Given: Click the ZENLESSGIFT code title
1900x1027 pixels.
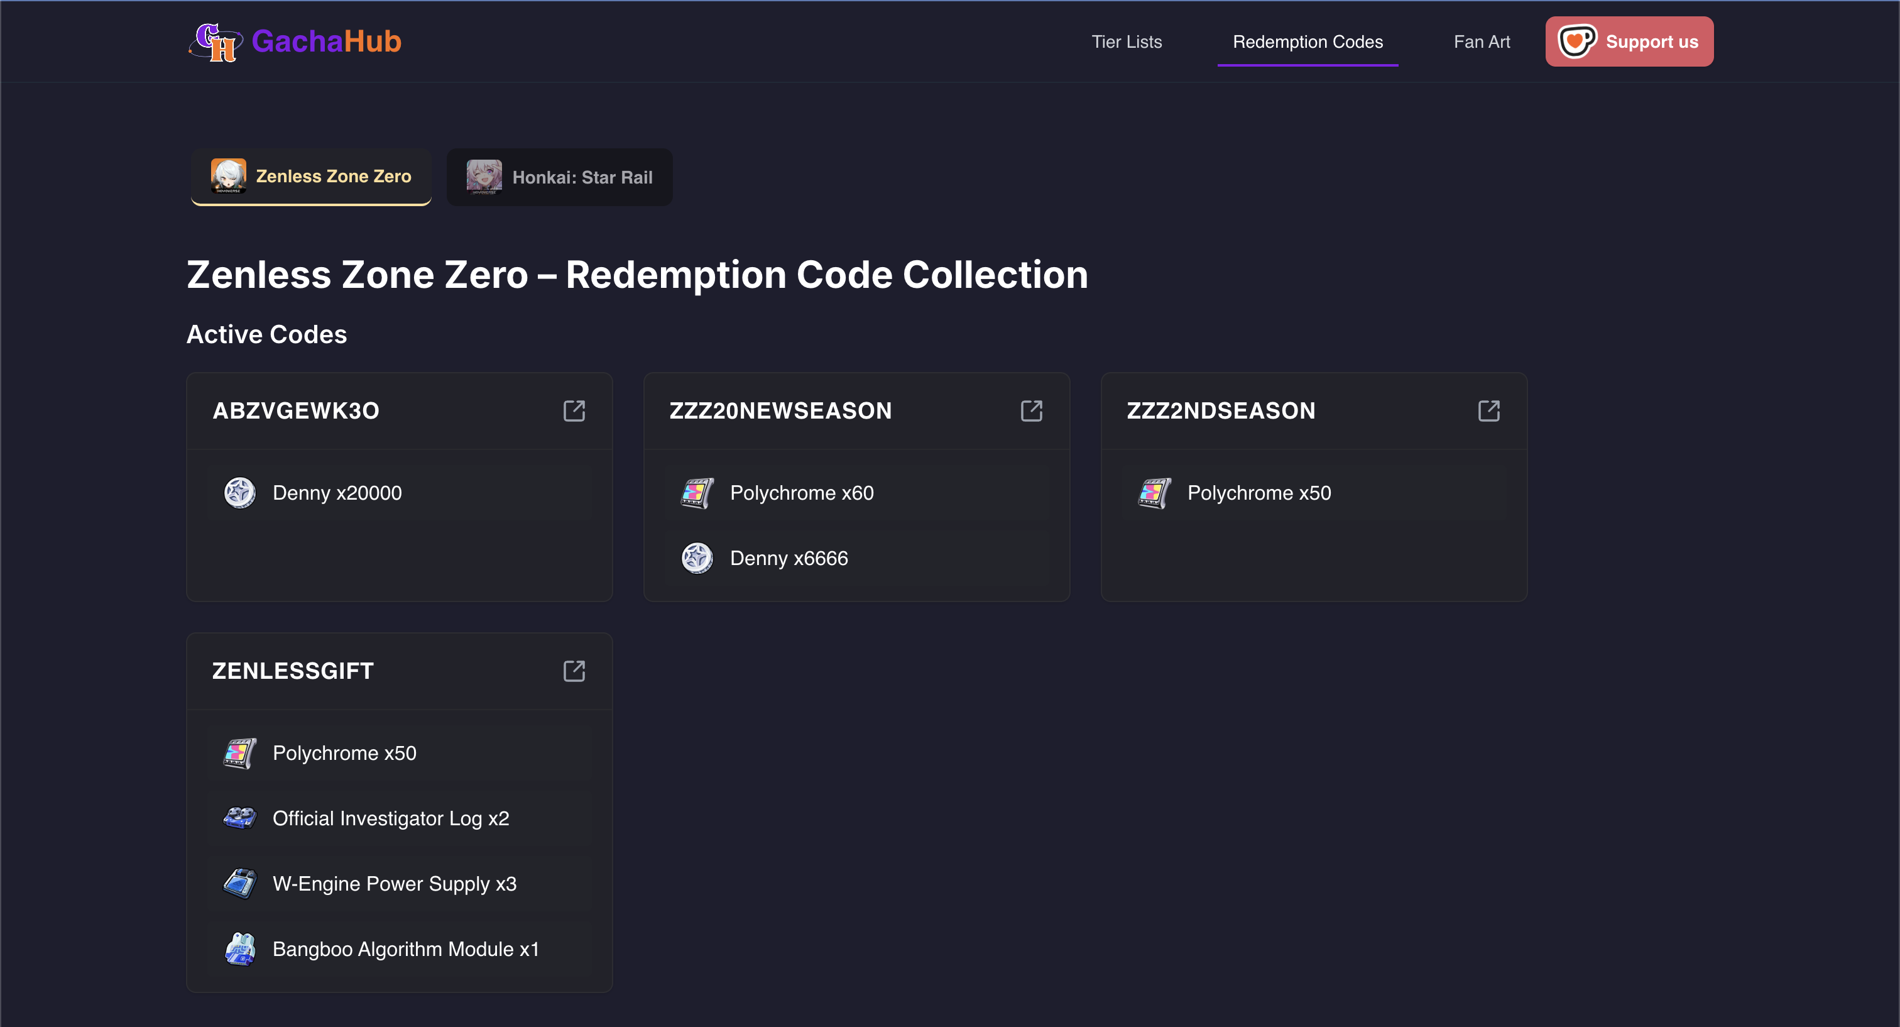Looking at the screenshot, I should 293,671.
